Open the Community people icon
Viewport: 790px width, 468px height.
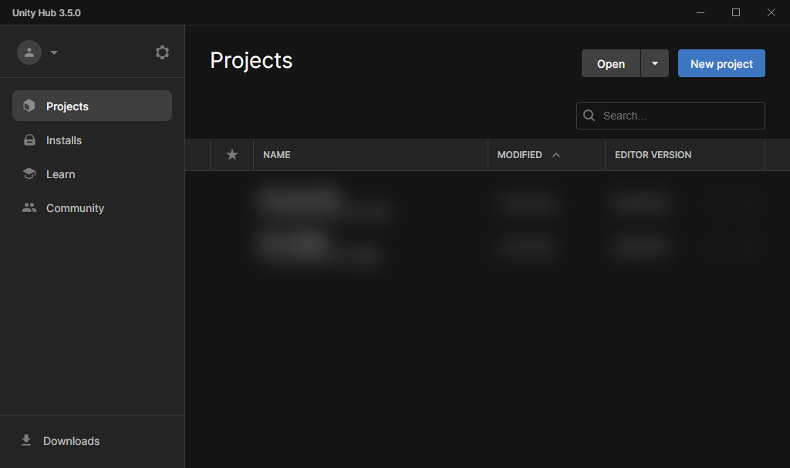[29, 208]
